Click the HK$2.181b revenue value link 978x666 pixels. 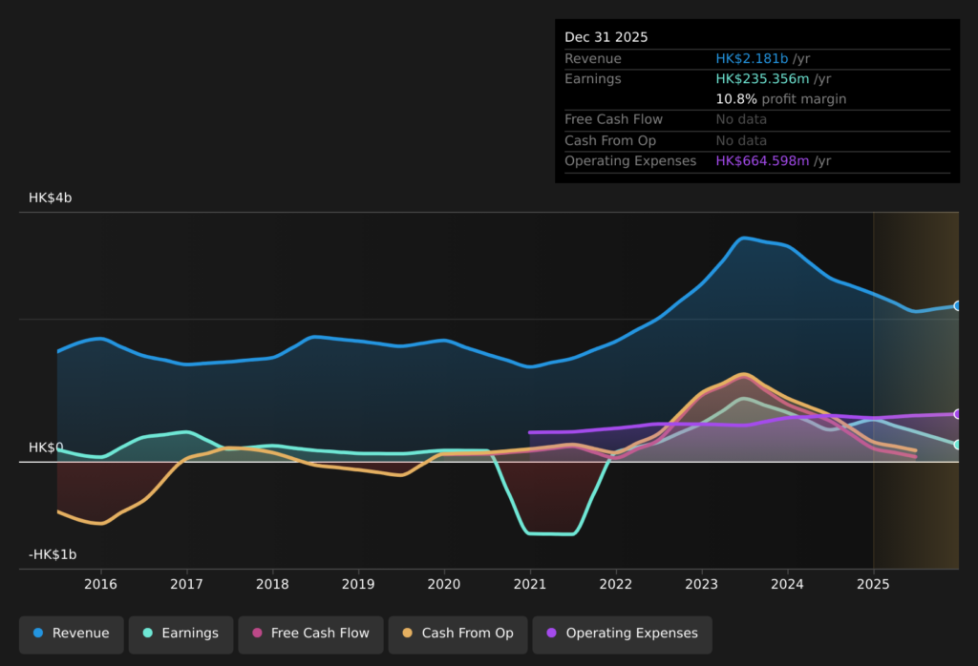(x=752, y=58)
